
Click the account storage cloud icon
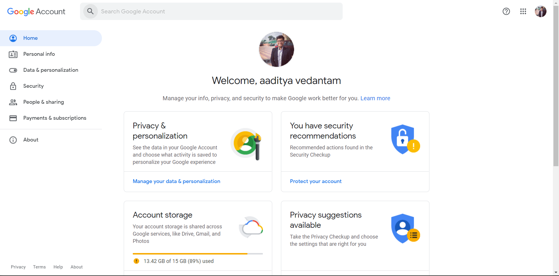(x=251, y=227)
